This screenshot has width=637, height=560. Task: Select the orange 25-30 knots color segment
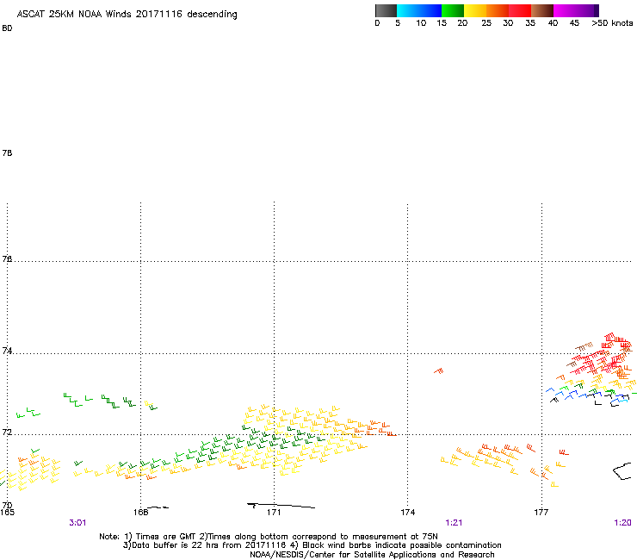[x=498, y=10]
